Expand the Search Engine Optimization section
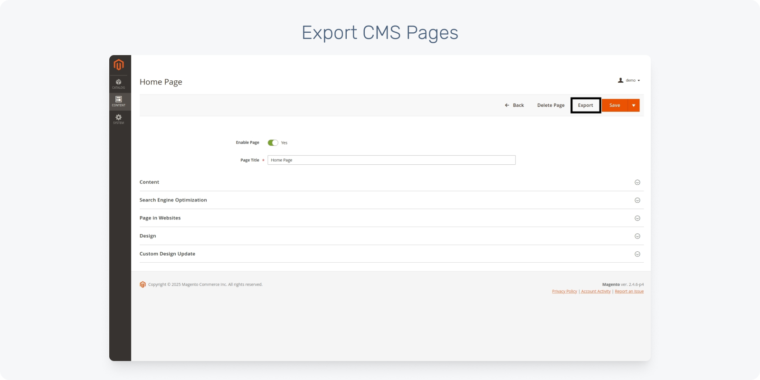760x380 pixels. (x=637, y=200)
